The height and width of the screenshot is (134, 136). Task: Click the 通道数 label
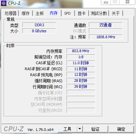(x=80, y=25)
